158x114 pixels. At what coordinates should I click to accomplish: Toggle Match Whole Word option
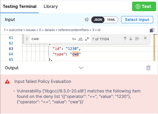81,39
